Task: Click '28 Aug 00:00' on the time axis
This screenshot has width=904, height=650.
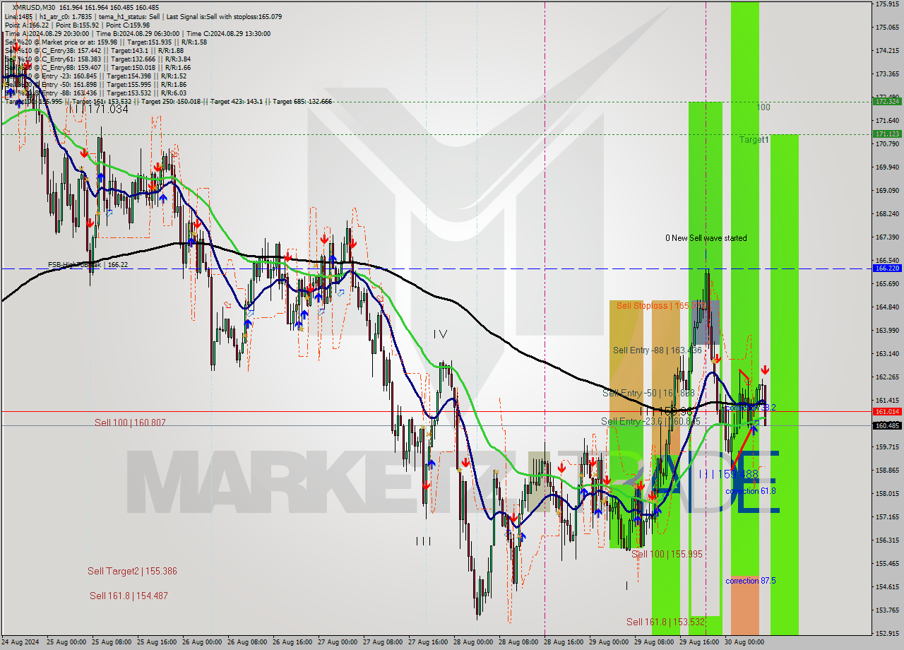Action: point(473,642)
